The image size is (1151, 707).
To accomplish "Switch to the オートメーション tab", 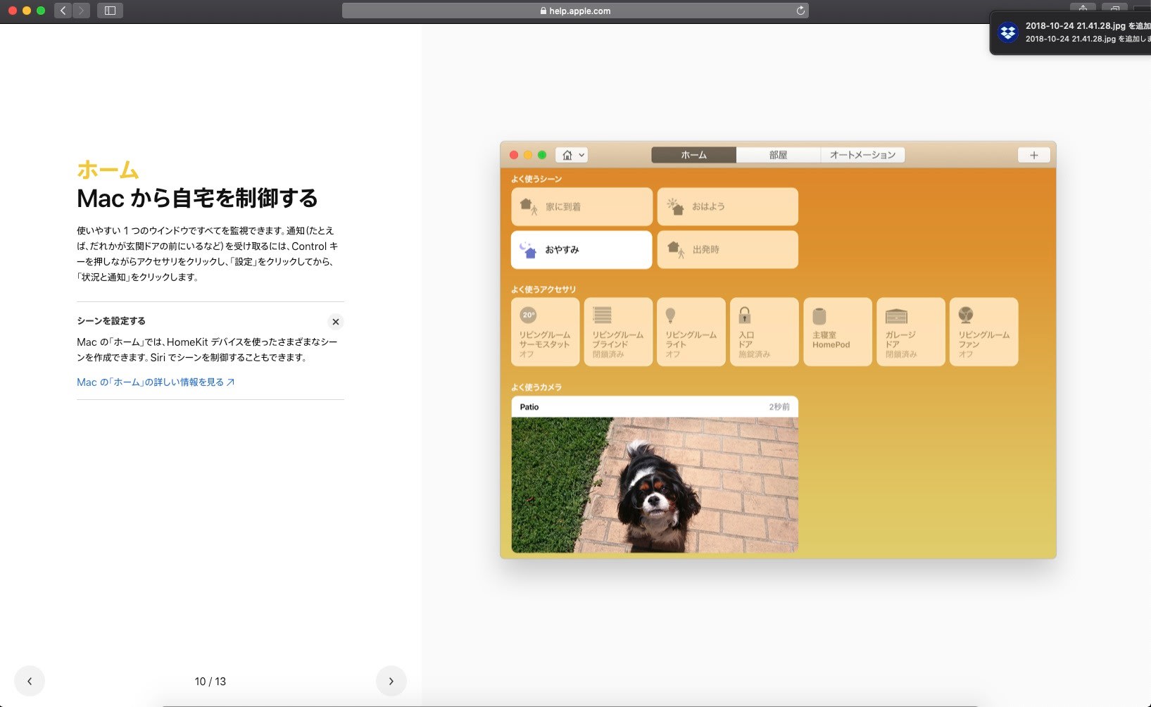I will pyautogui.click(x=862, y=155).
